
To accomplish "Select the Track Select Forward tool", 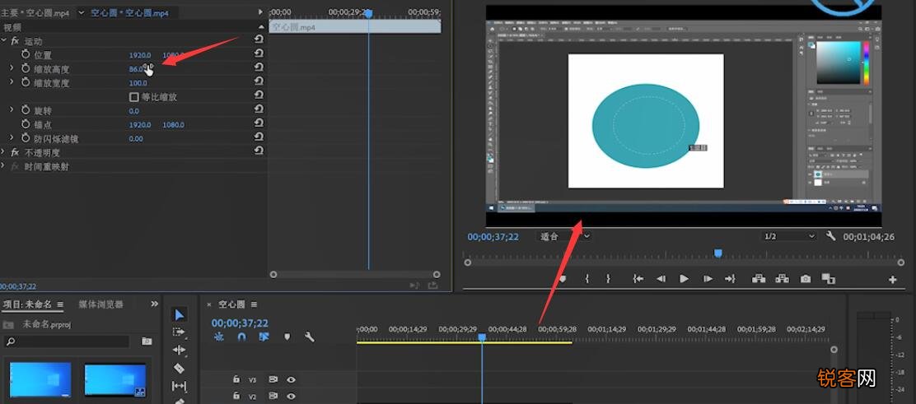I will (179, 332).
